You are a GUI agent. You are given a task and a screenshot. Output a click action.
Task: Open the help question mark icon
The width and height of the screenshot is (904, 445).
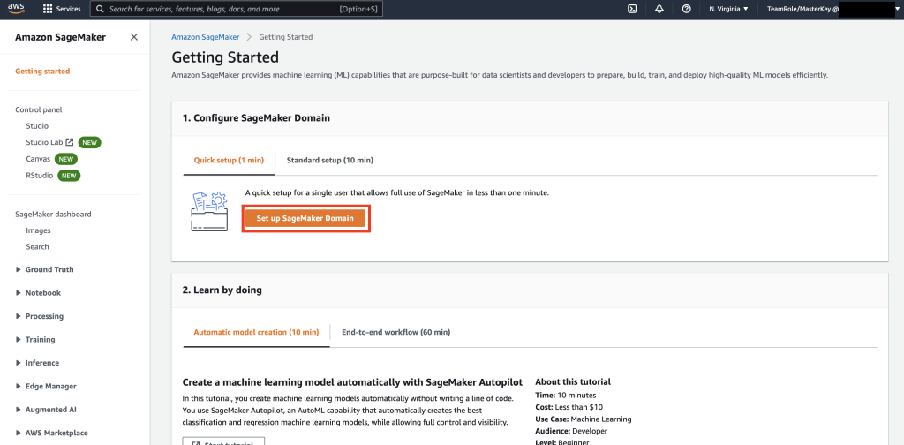click(686, 9)
